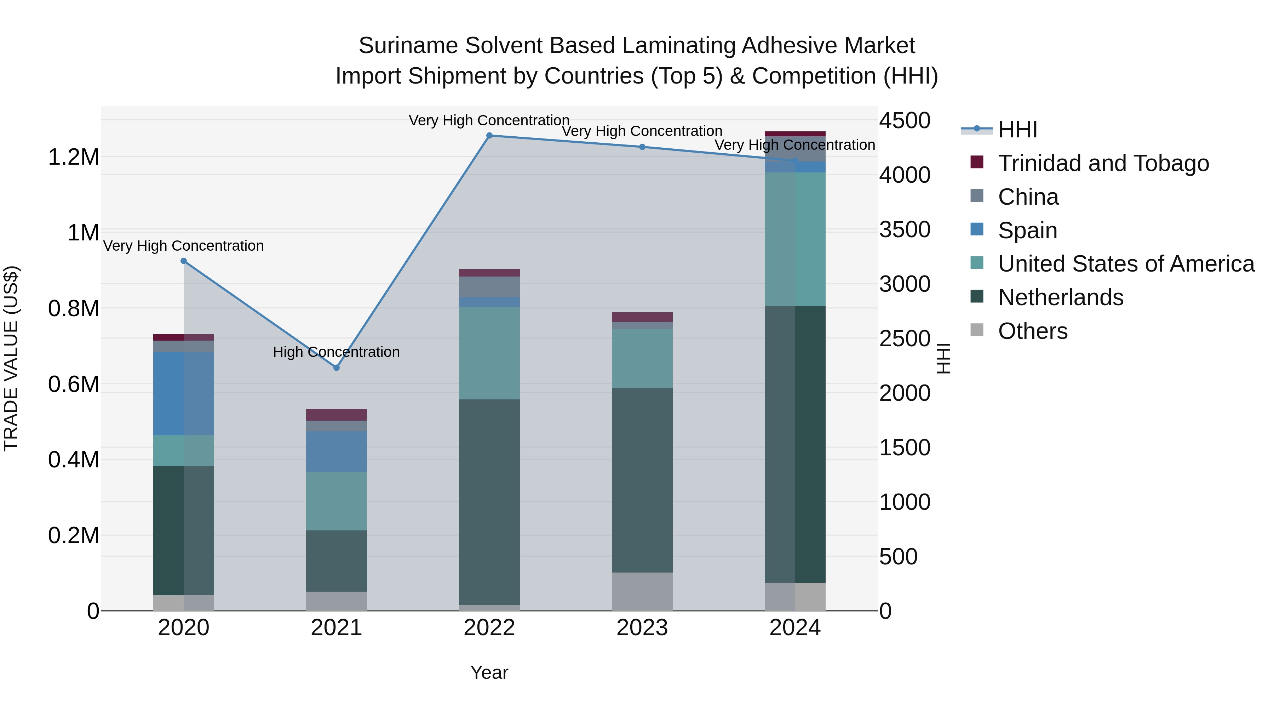Viewport: 1274px width, 717px height.
Task: Click the subtitle 'Import Shipment by Countries (Top 5)'
Action: tap(530, 76)
